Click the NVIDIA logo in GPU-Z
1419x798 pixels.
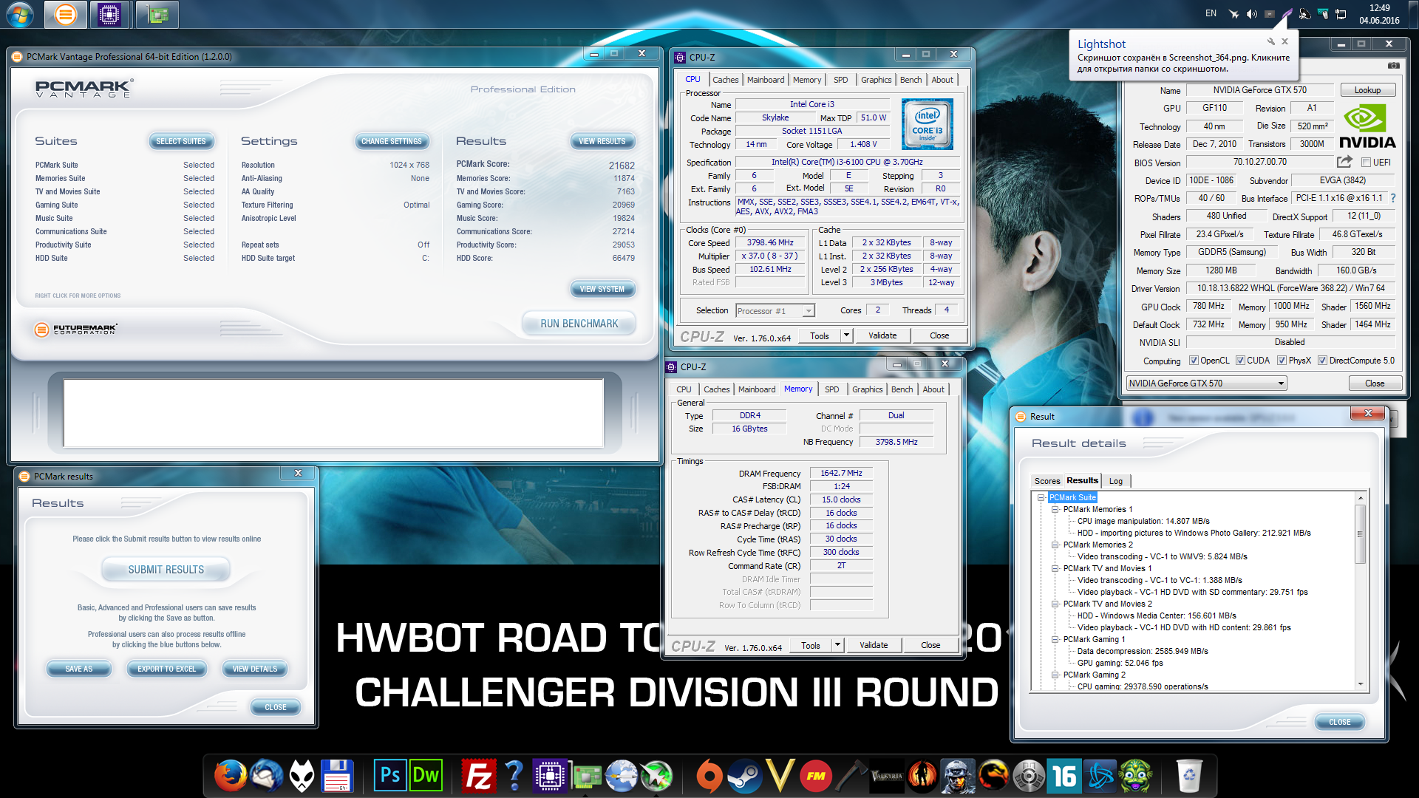pos(1367,126)
